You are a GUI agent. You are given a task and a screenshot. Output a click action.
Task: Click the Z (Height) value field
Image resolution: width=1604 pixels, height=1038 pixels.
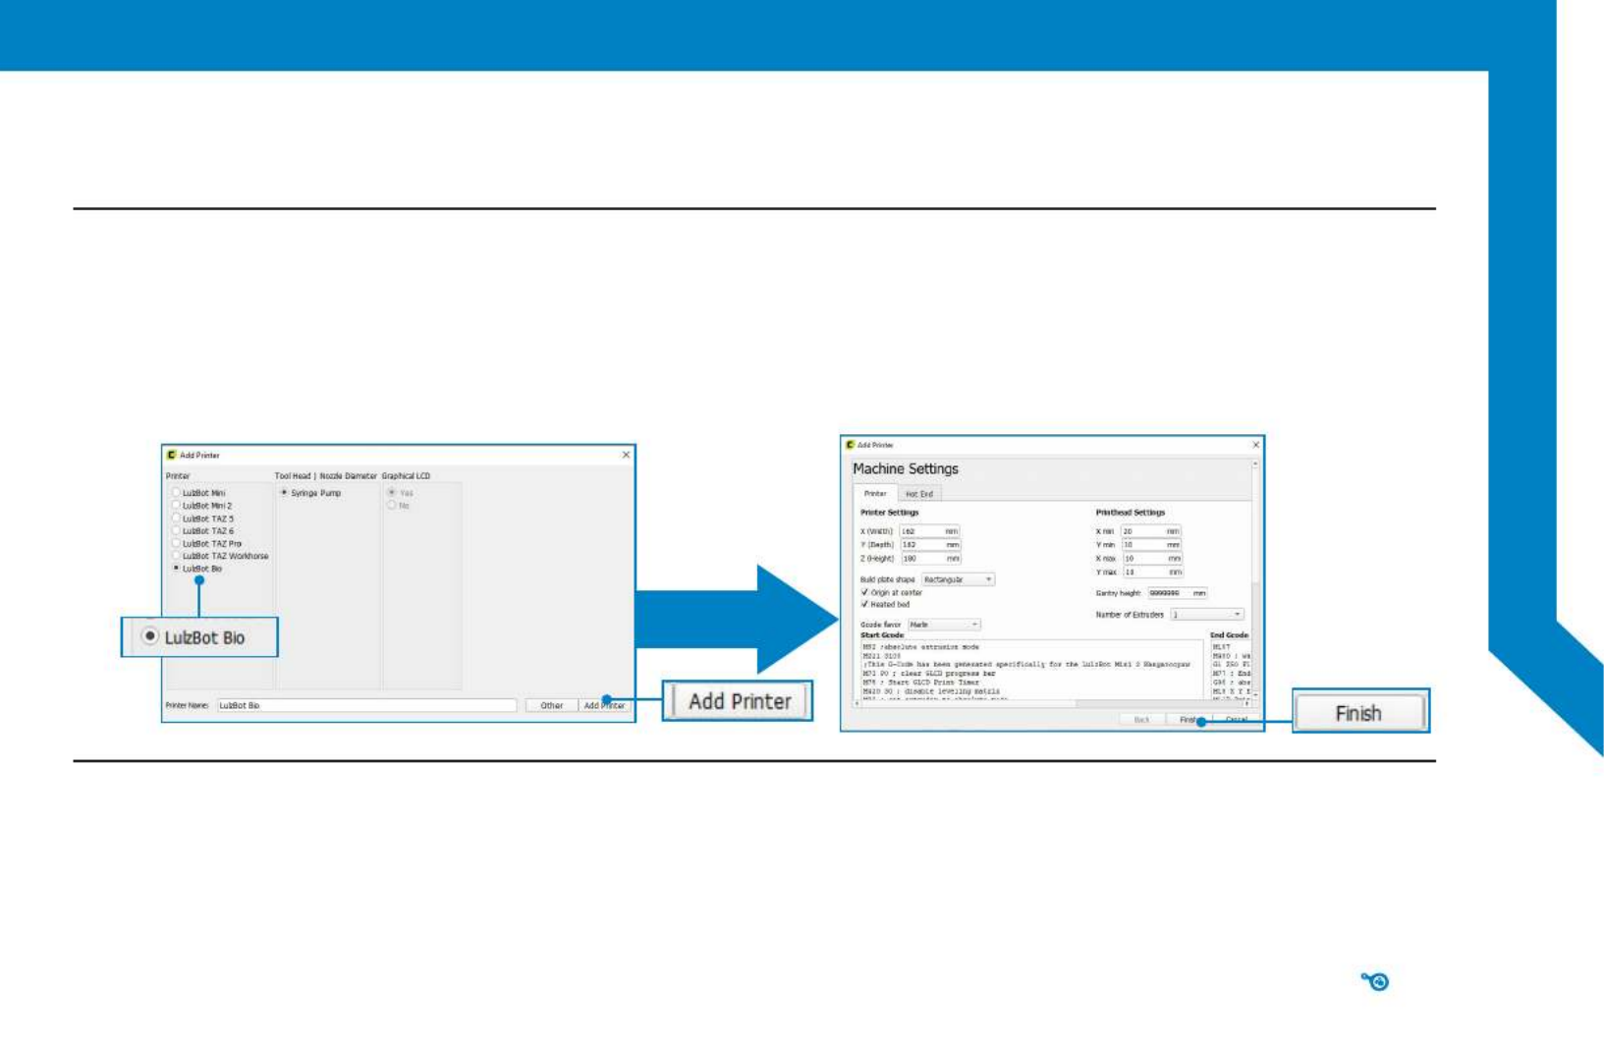tap(929, 559)
